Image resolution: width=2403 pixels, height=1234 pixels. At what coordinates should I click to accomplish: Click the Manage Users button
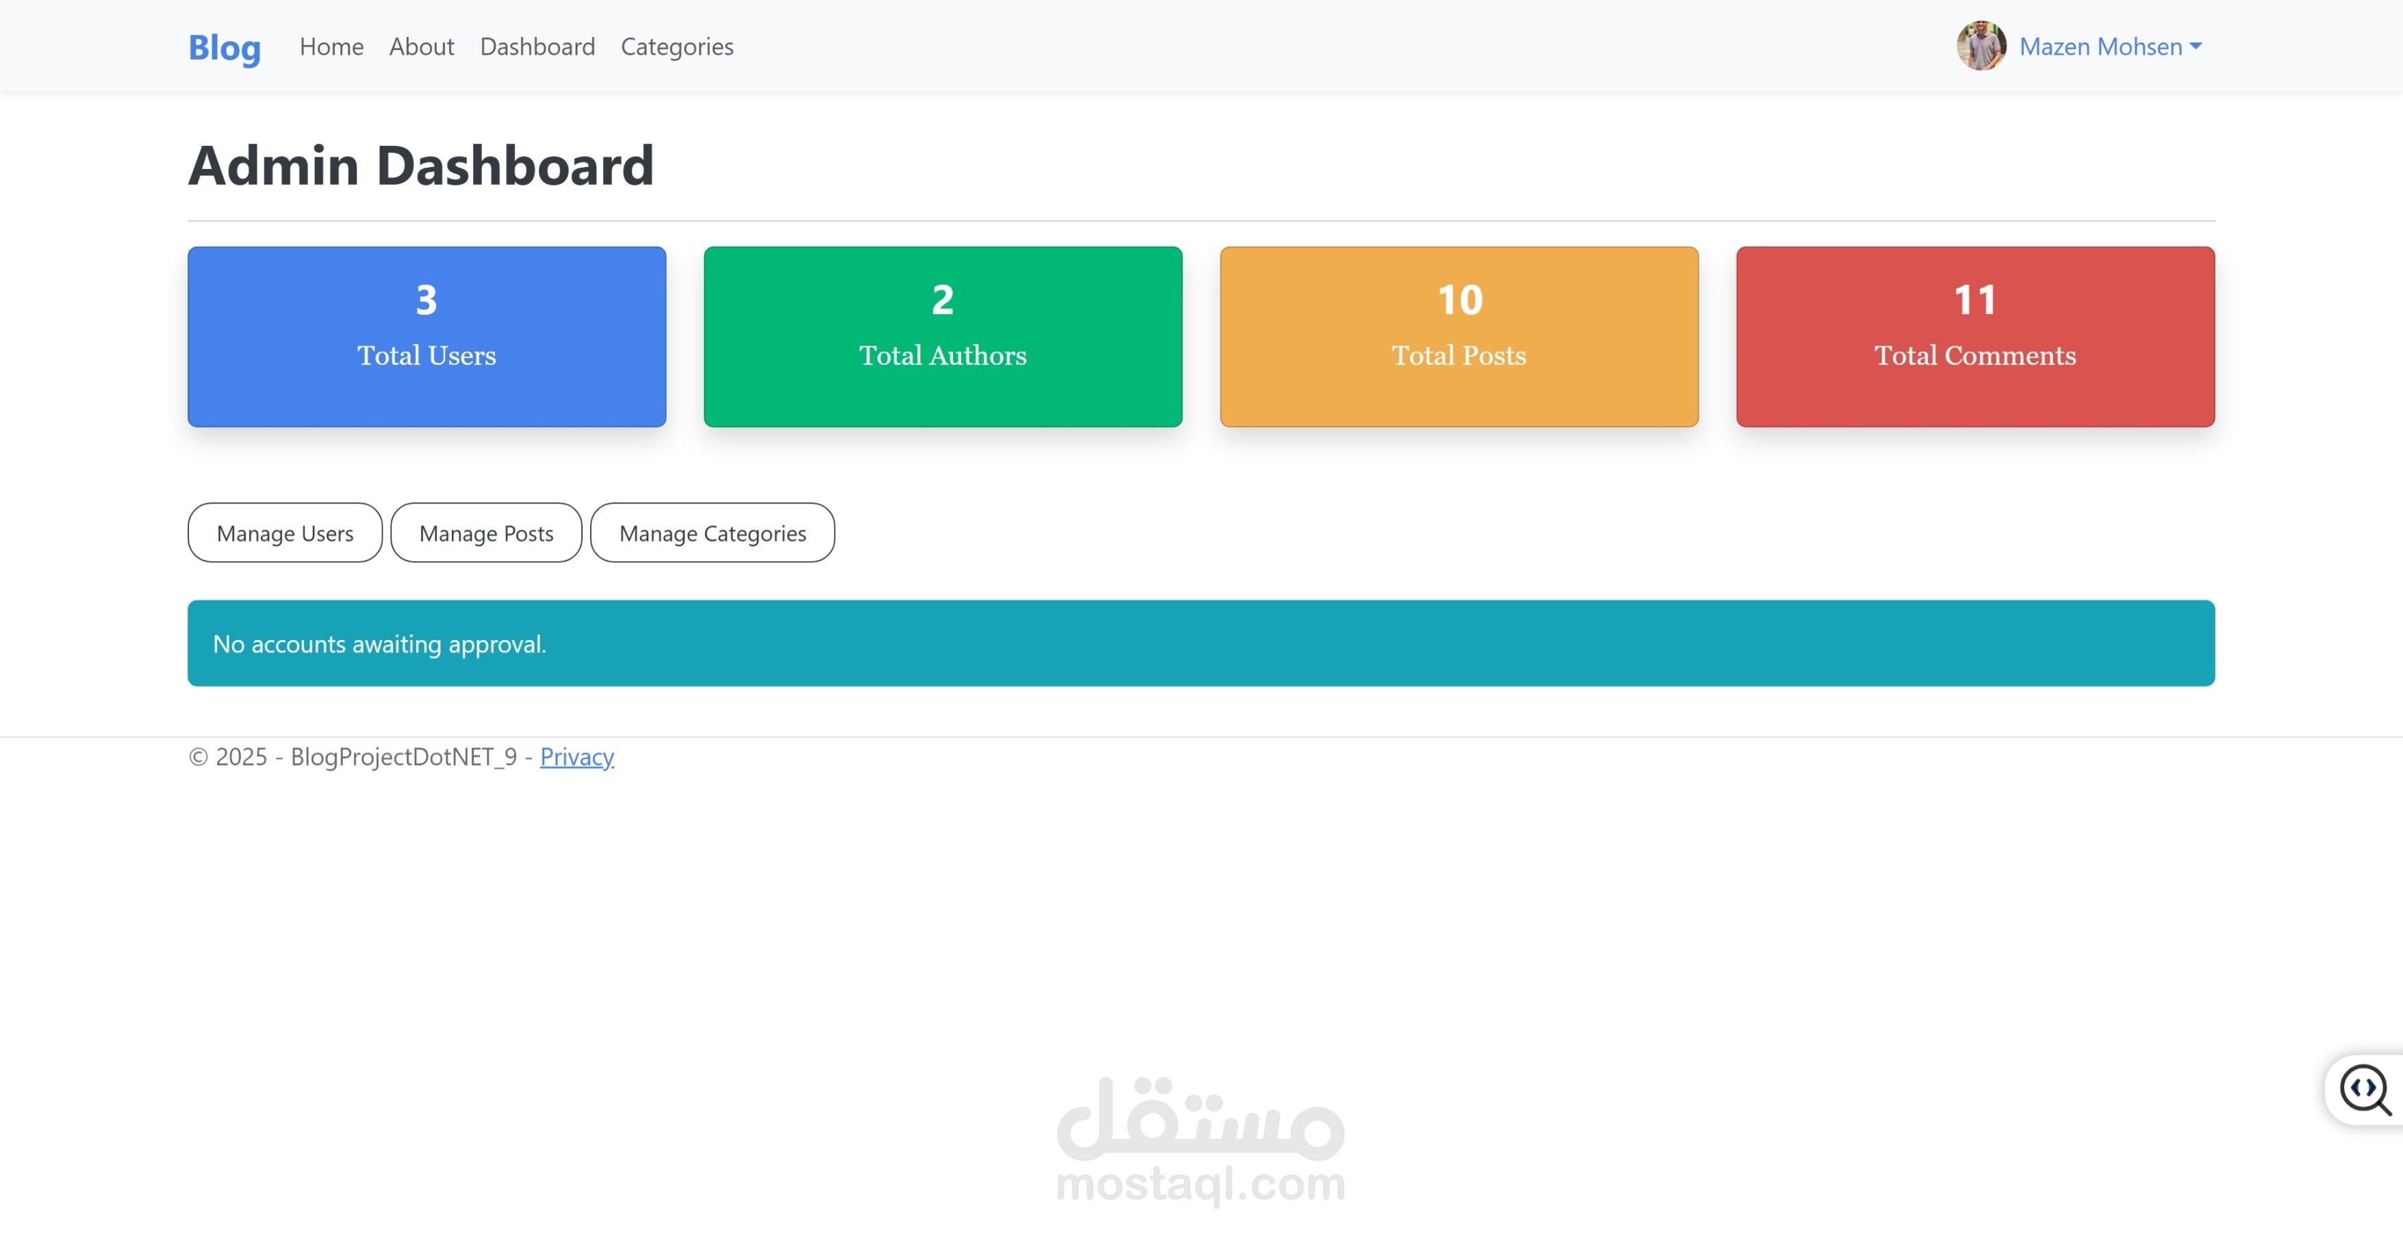click(x=285, y=532)
